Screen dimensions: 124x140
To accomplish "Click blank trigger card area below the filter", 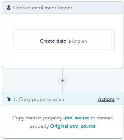I will tap(62, 60).
